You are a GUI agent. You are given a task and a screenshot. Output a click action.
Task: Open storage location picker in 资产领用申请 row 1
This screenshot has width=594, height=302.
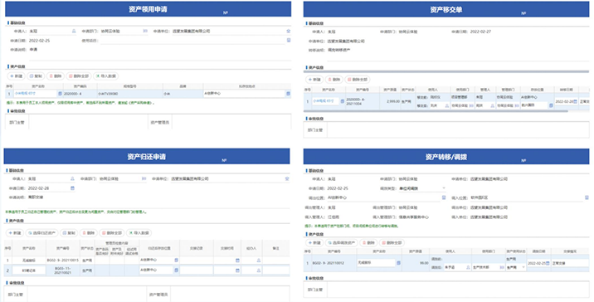[x=288, y=93]
